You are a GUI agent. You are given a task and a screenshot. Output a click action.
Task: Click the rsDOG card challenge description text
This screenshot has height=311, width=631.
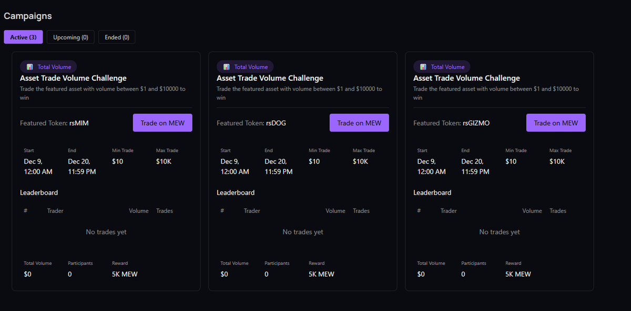pyautogui.click(x=300, y=93)
